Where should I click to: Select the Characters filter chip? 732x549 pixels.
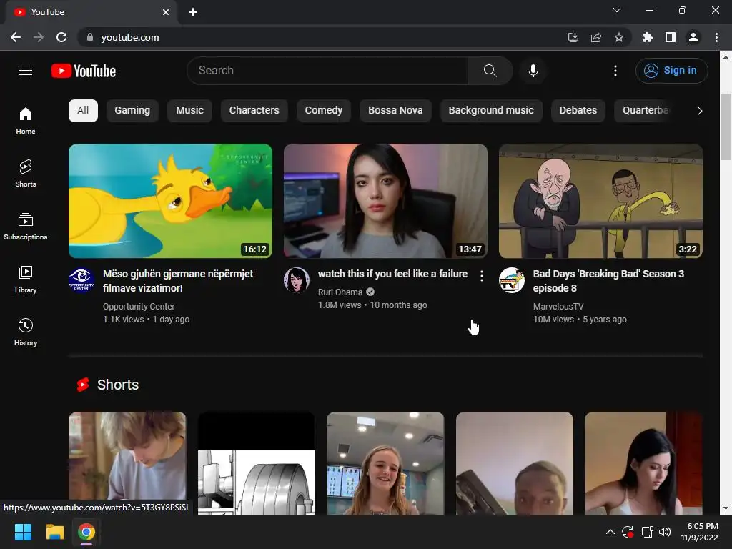(254, 111)
